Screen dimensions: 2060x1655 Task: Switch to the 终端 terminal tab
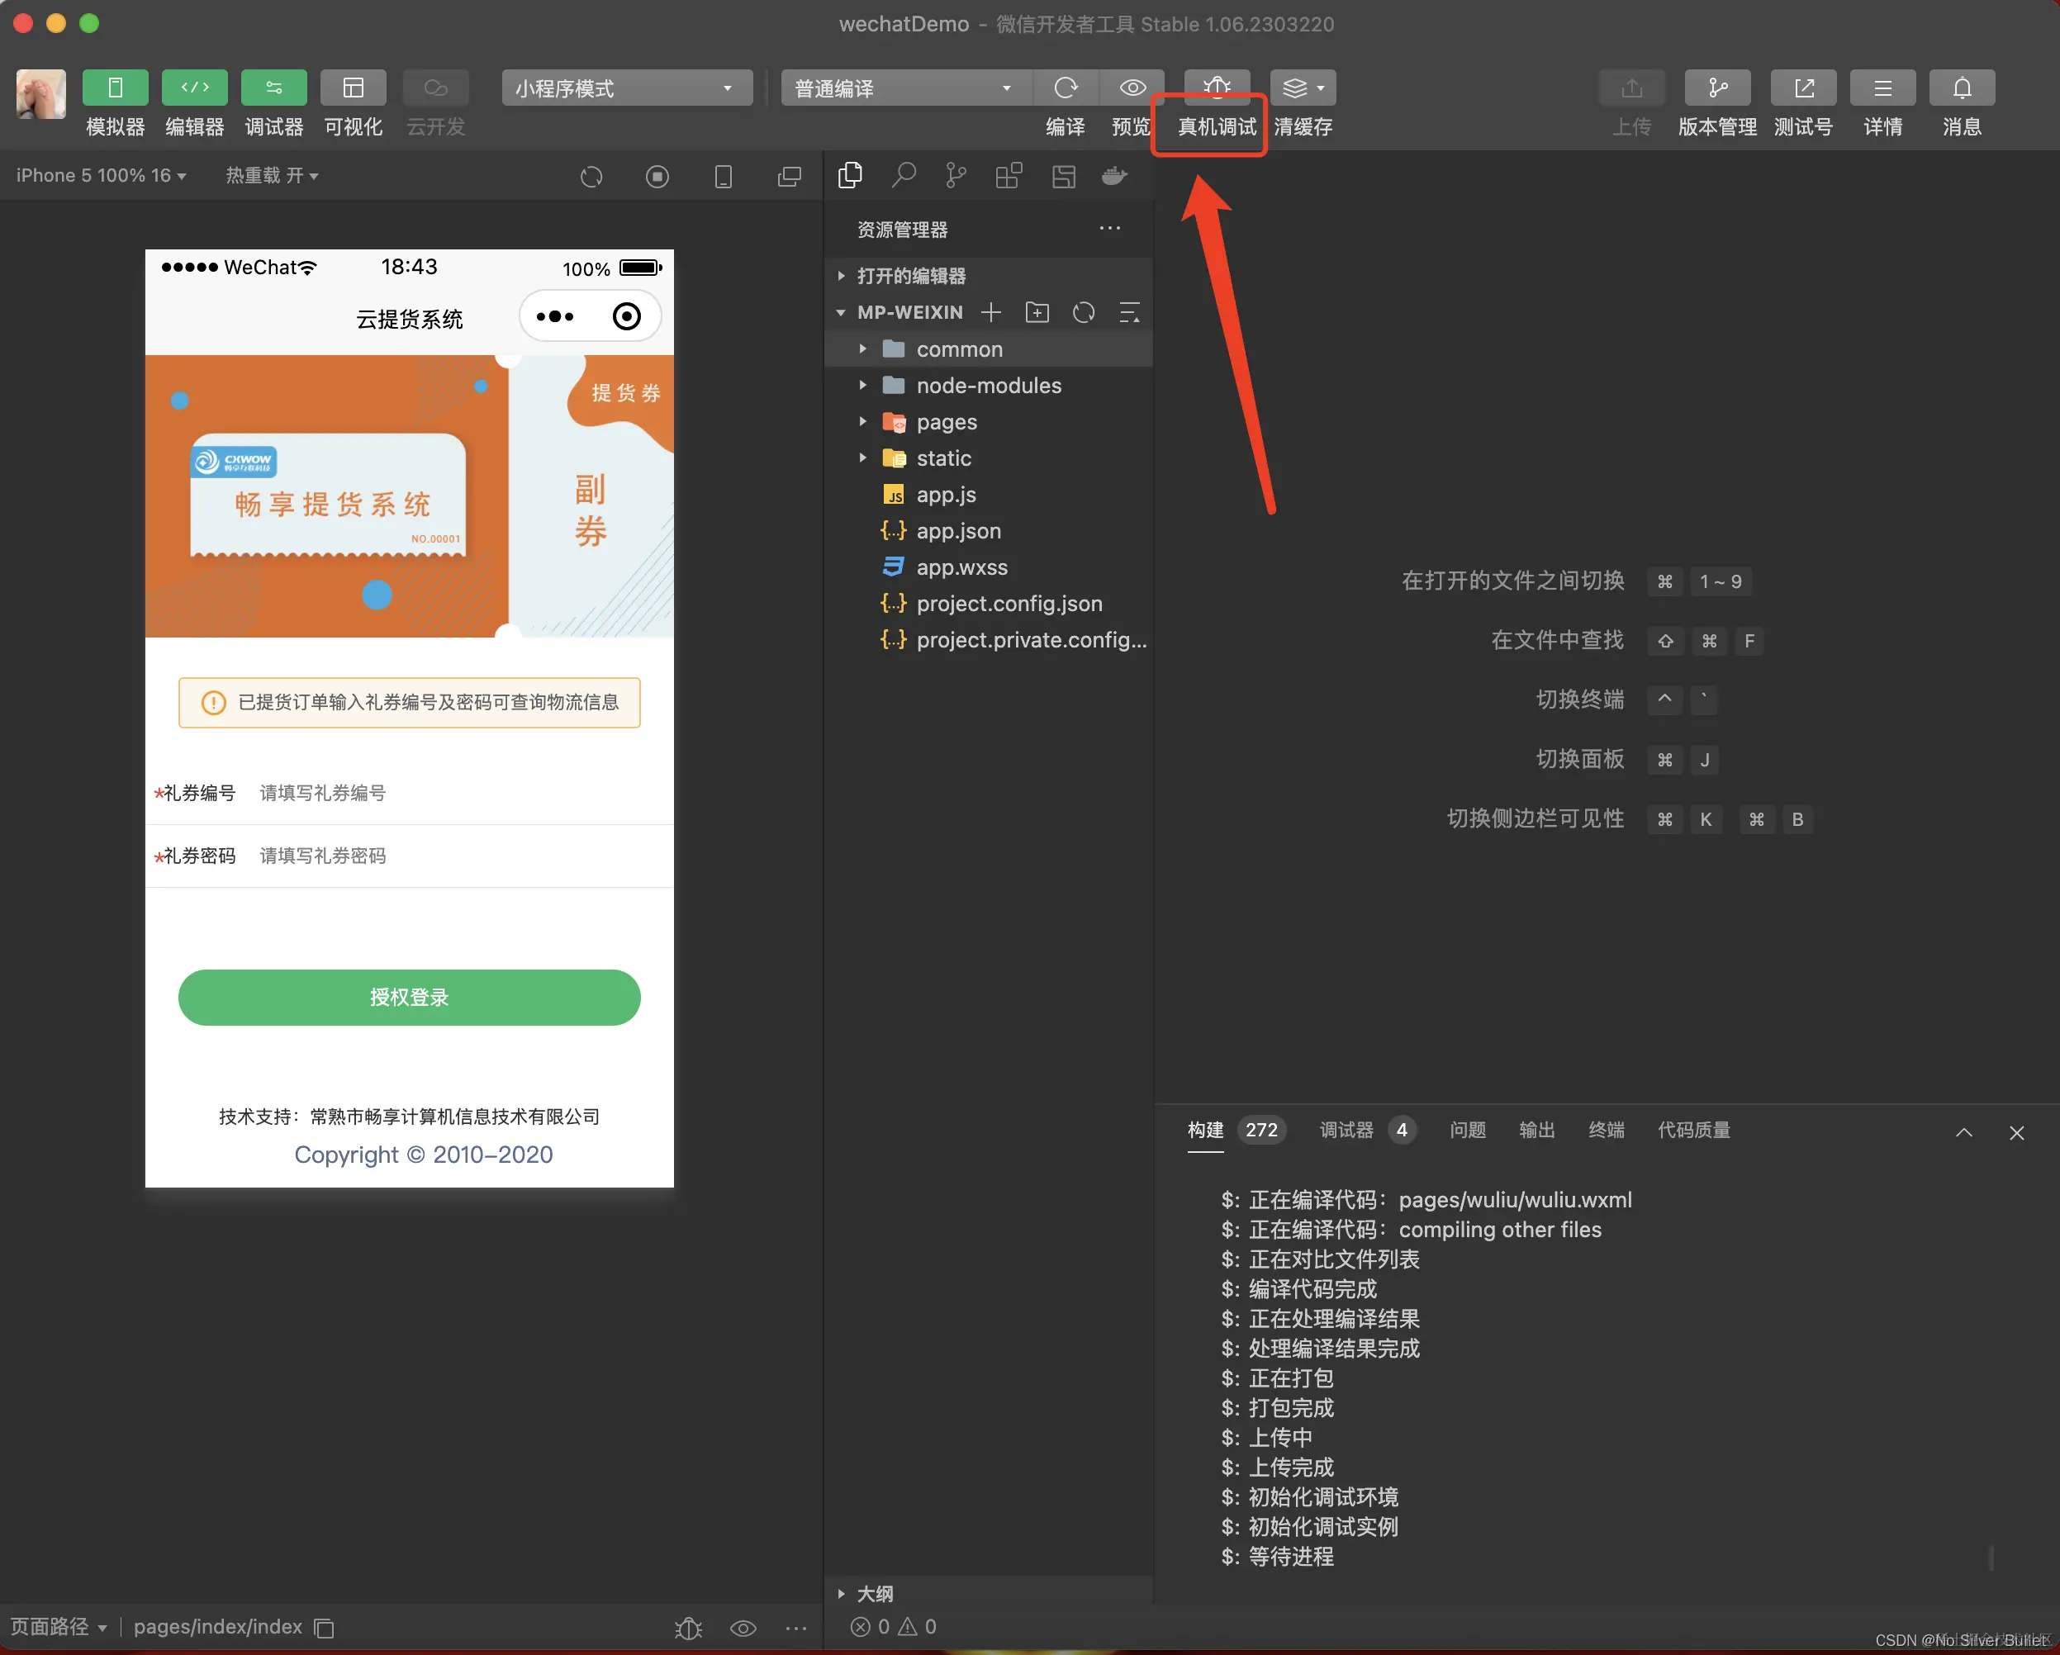(1605, 1131)
